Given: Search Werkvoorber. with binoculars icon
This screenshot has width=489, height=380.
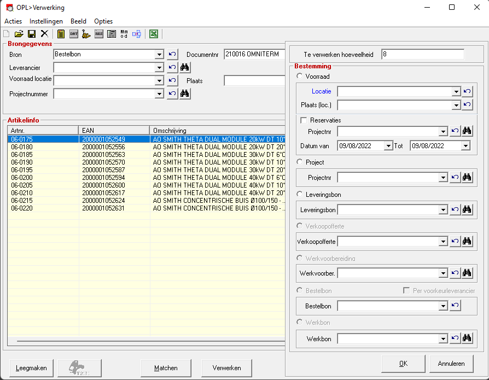Looking at the screenshot, I should coord(467,273).
